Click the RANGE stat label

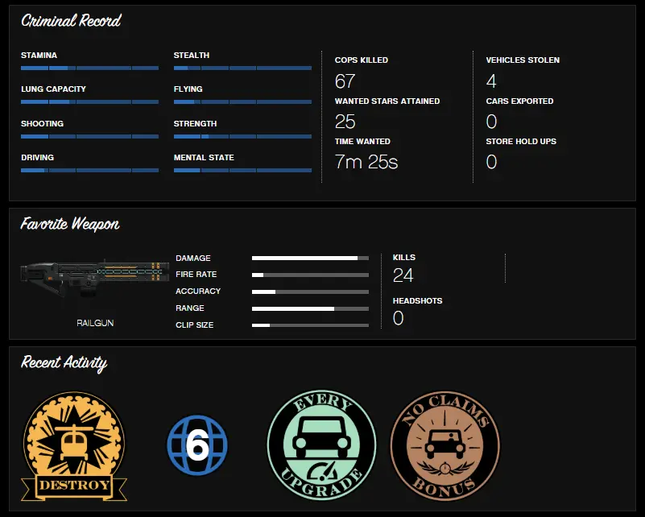(x=190, y=308)
